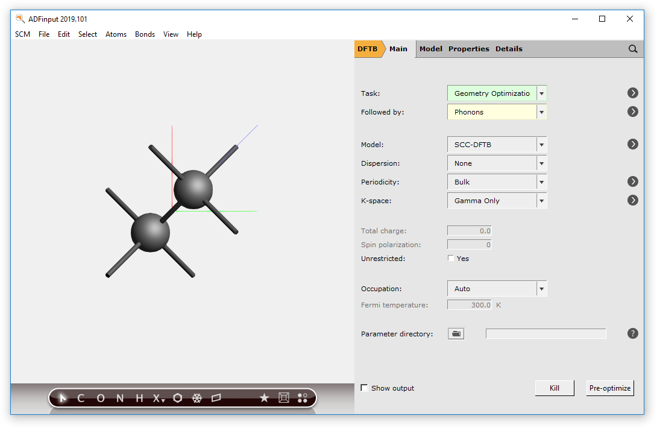This screenshot has height=428, width=657.
Task: Browse for parameter directory folder
Action: [456, 334]
